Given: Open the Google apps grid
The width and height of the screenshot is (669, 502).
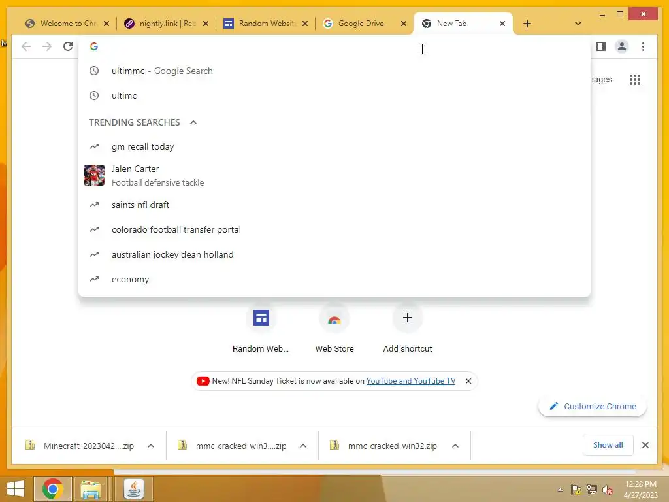Looking at the screenshot, I should click(x=635, y=79).
